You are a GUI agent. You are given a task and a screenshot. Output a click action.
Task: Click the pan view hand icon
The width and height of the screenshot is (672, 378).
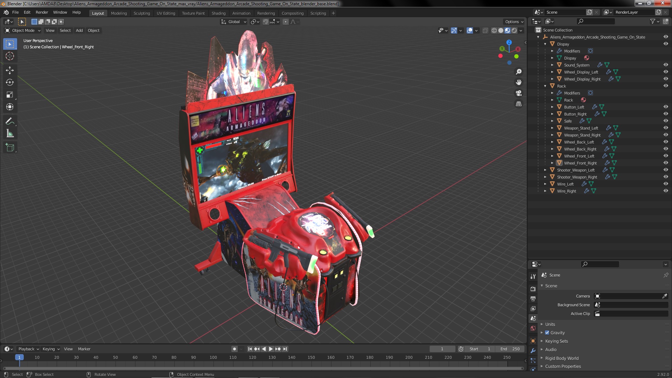pyautogui.click(x=519, y=82)
